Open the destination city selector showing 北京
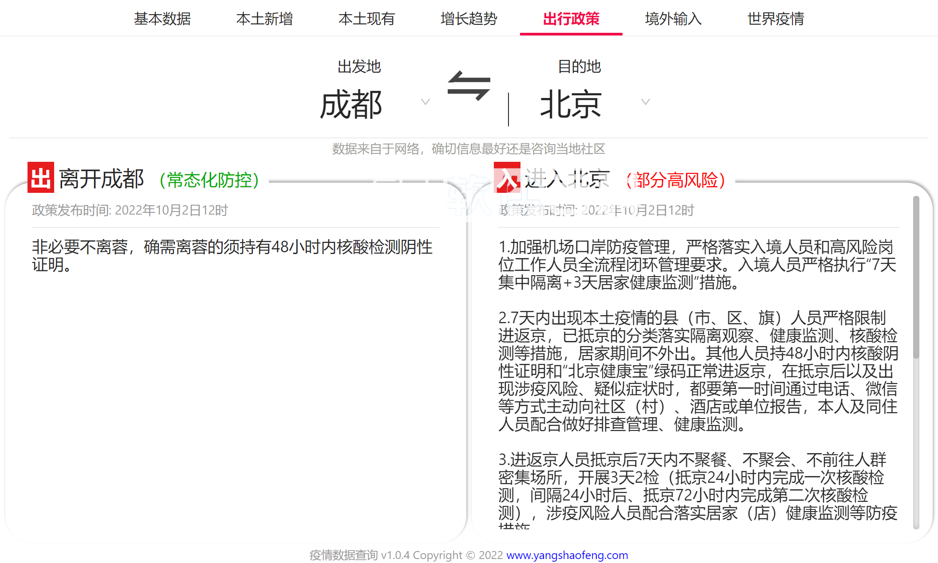Image resolution: width=938 pixels, height=563 pixels. coord(571,105)
